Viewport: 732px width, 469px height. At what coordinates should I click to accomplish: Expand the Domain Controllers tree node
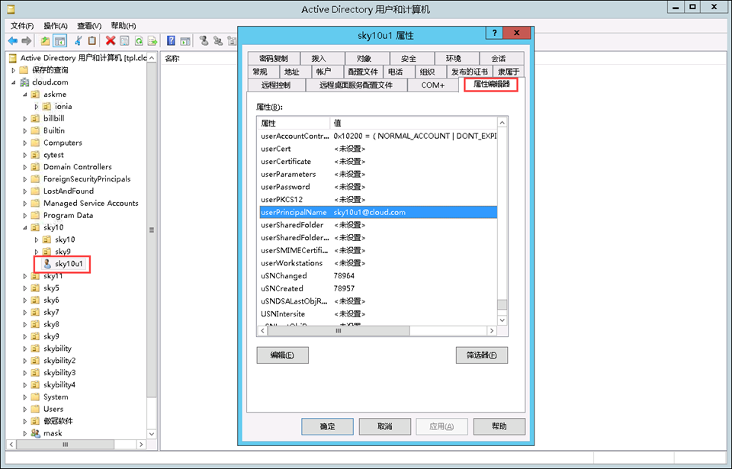(x=25, y=167)
